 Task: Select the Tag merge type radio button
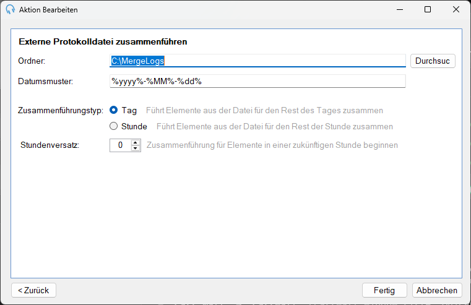113,110
